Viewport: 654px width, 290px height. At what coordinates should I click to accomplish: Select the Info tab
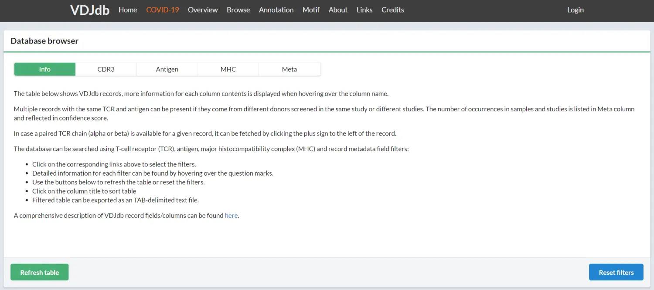[45, 69]
